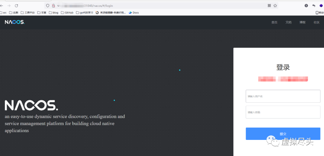The width and height of the screenshot is (324, 156).
Task: Open the QR code icon in address bar
Action: (269, 6)
